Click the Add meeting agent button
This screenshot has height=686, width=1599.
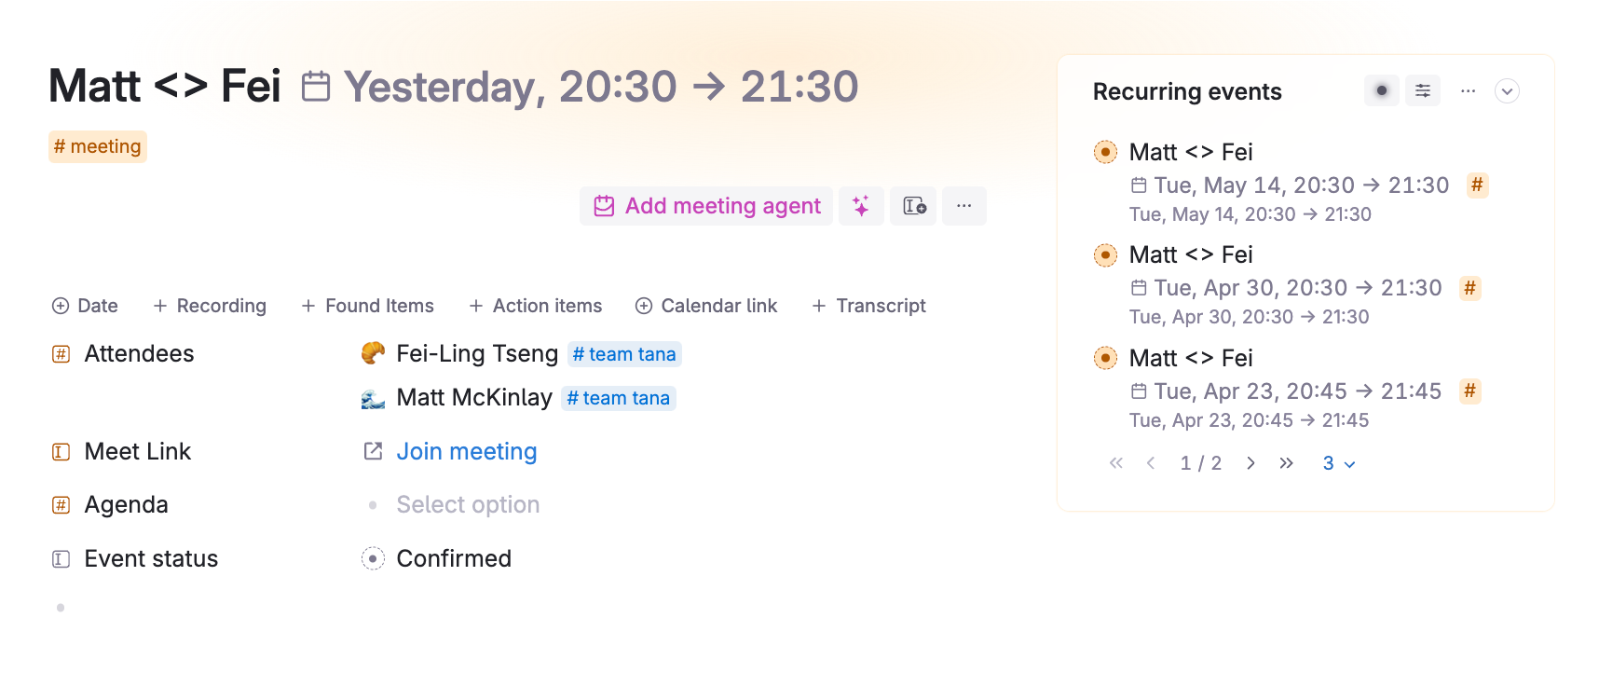[x=706, y=206]
